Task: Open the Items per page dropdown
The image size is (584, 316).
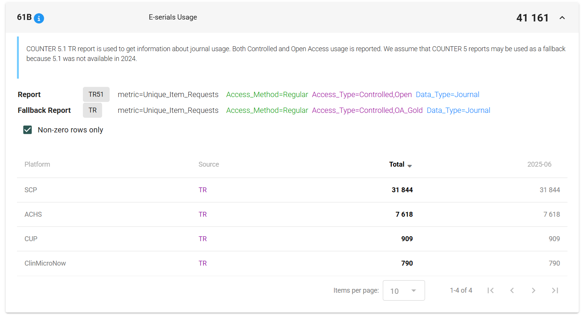Action: (x=404, y=290)
